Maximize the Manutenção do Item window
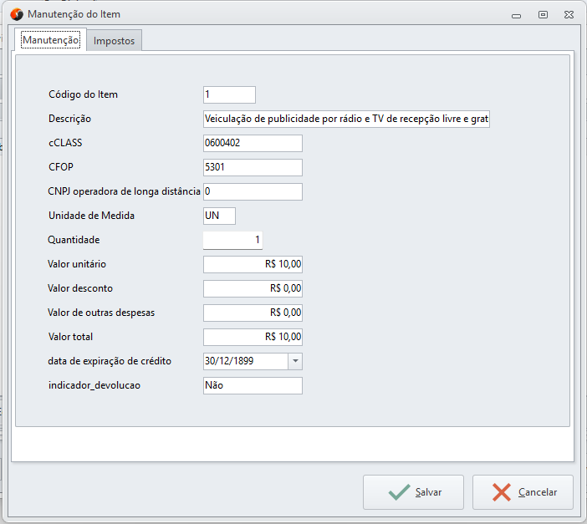The height and width of the screenshot is (524, 587). coord(543,14)
